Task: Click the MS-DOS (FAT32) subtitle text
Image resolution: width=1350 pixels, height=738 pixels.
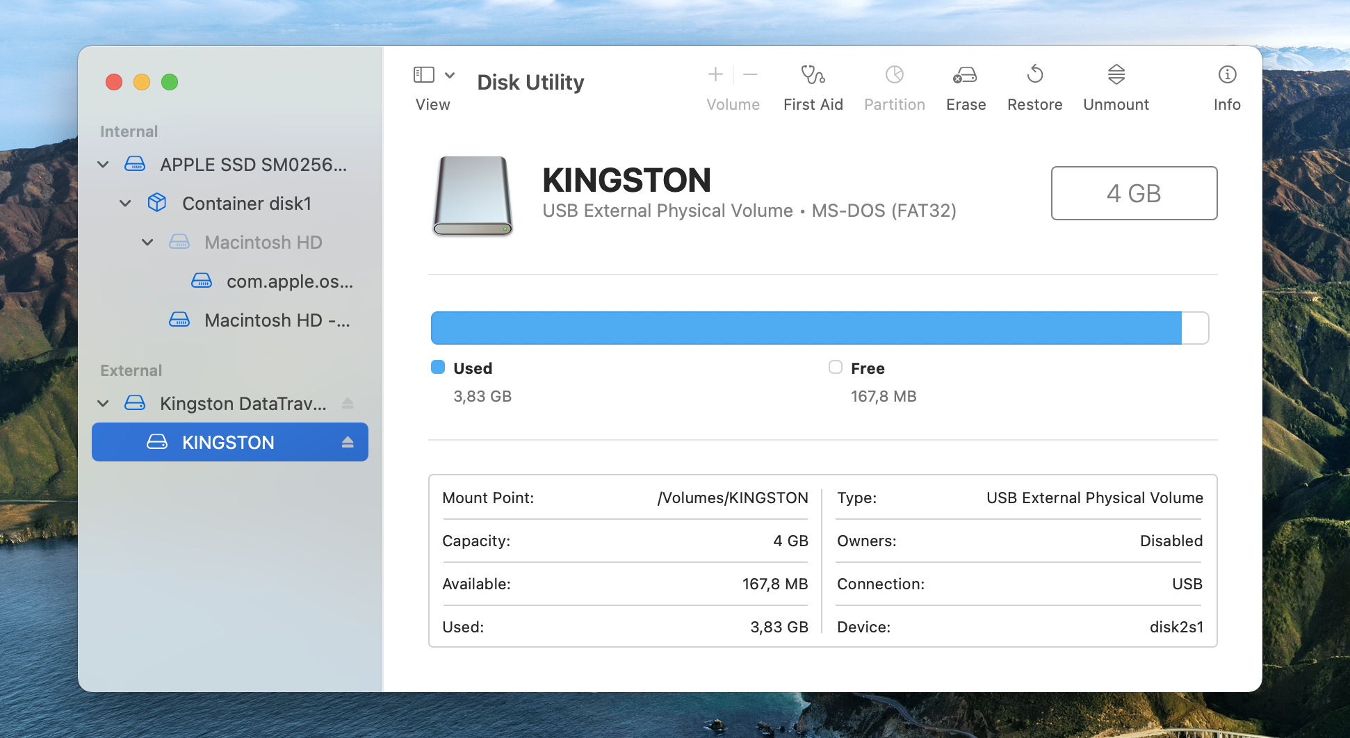Action: click(884, 211)
